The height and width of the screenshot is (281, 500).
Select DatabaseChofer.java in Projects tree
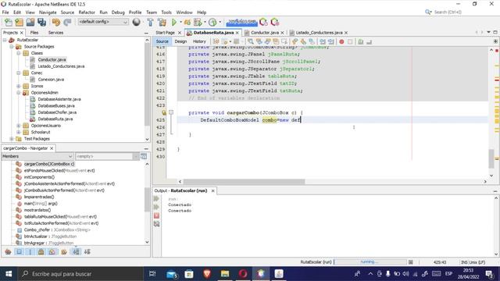tap(57, 112)
